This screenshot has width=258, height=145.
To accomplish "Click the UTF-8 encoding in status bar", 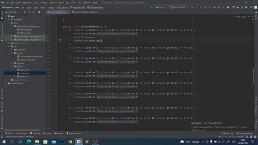I will point(232,137).
